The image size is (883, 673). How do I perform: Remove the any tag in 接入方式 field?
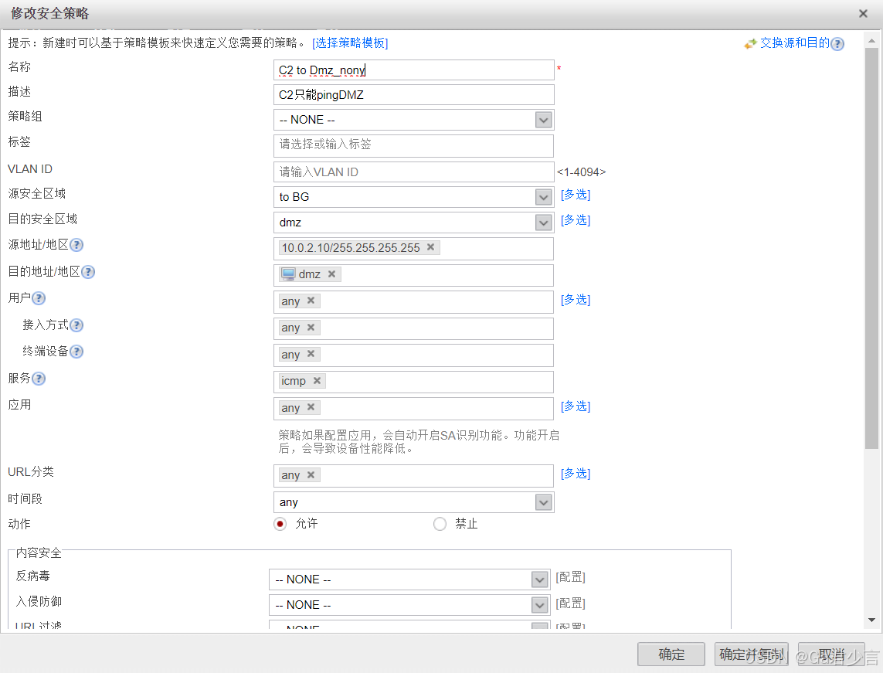coord(311,327)
